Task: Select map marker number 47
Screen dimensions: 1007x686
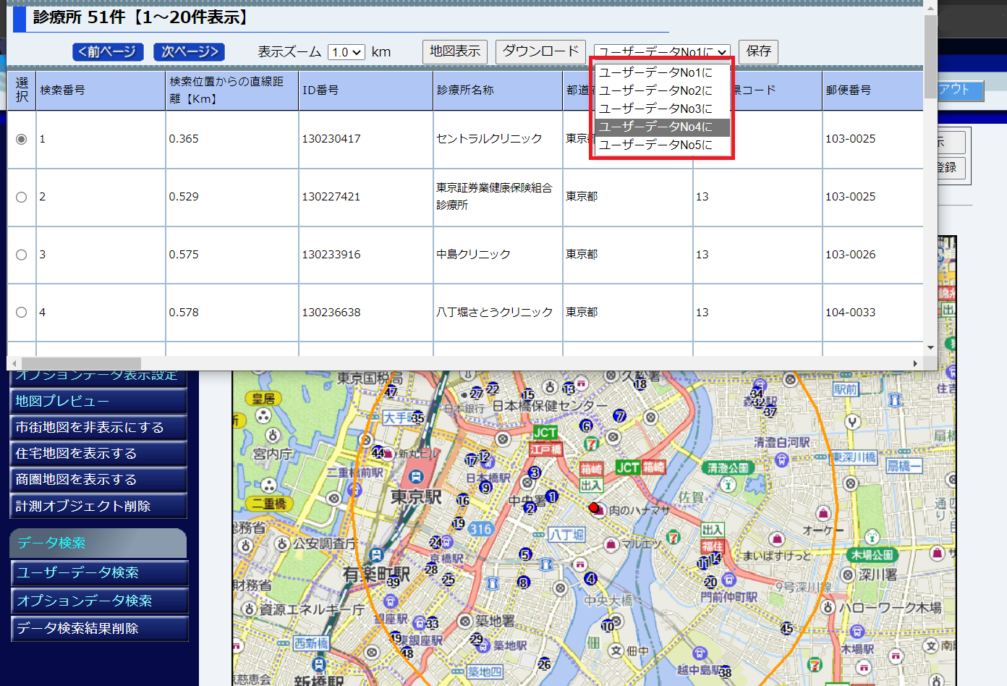Action: 391,392
